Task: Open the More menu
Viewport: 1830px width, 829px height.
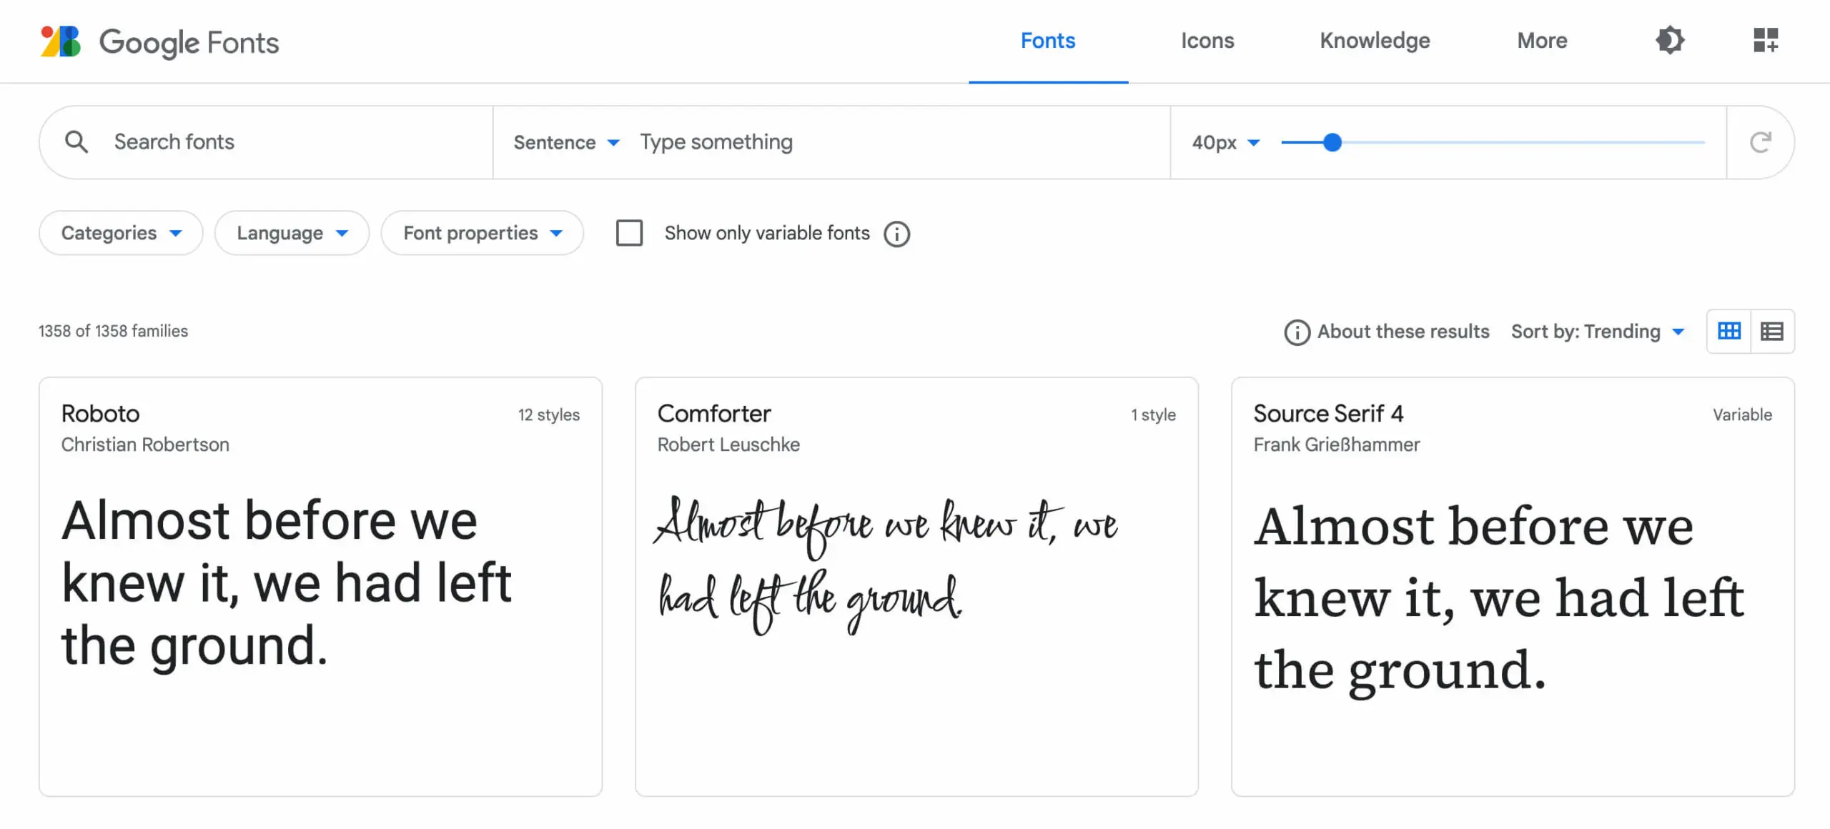Action: tap(1542, 41)
